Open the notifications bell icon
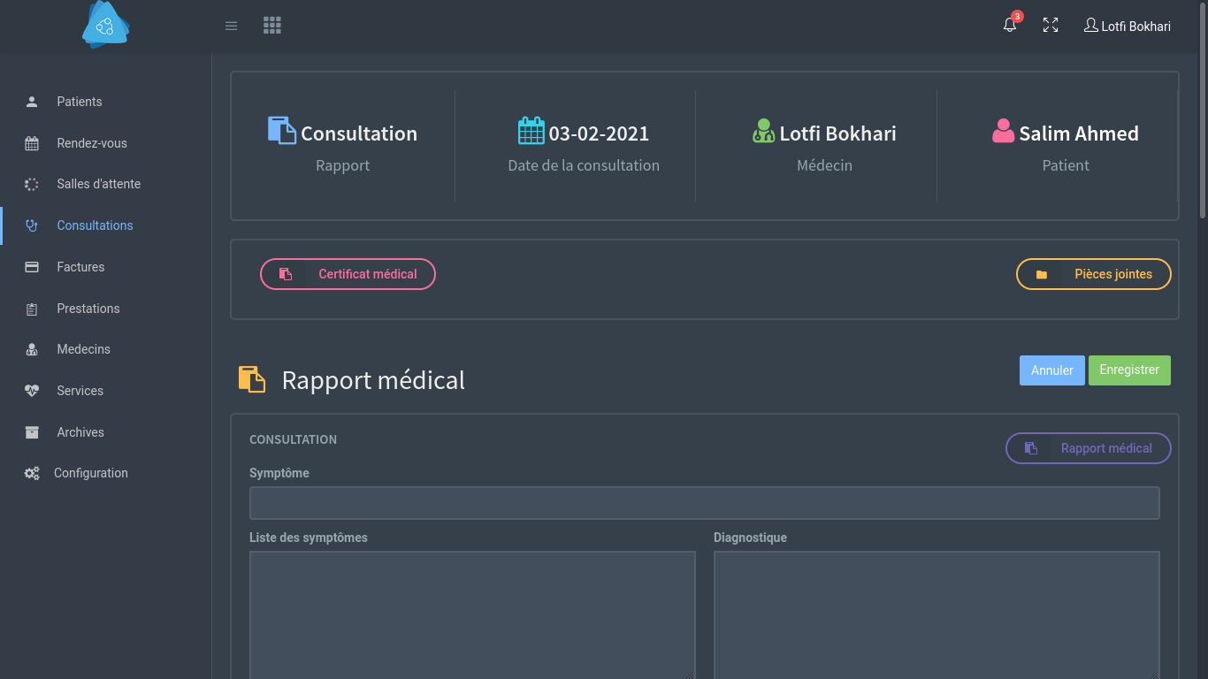The height and width of the screenshot is (679, 1208). pyautogui.click(x=1010, y=26)
